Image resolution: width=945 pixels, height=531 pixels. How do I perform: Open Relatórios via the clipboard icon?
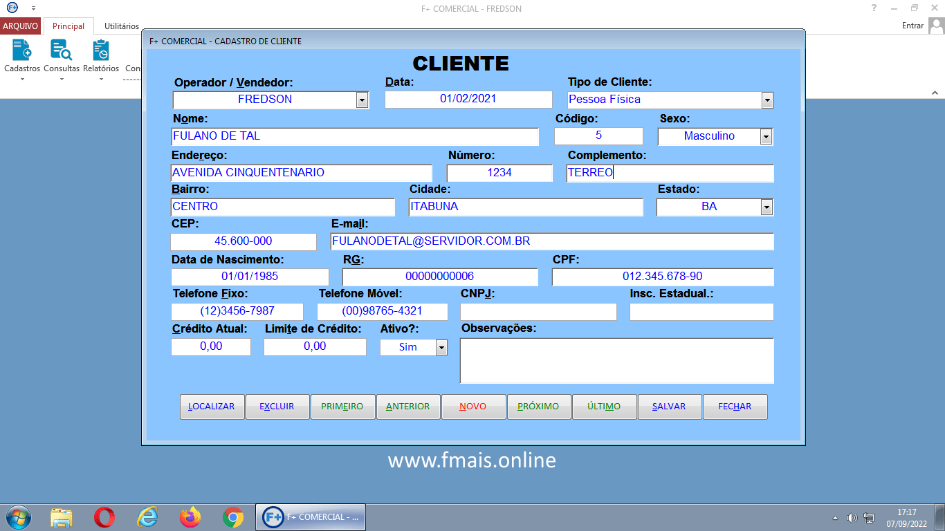pyautogui.click(x=101, y=50)
